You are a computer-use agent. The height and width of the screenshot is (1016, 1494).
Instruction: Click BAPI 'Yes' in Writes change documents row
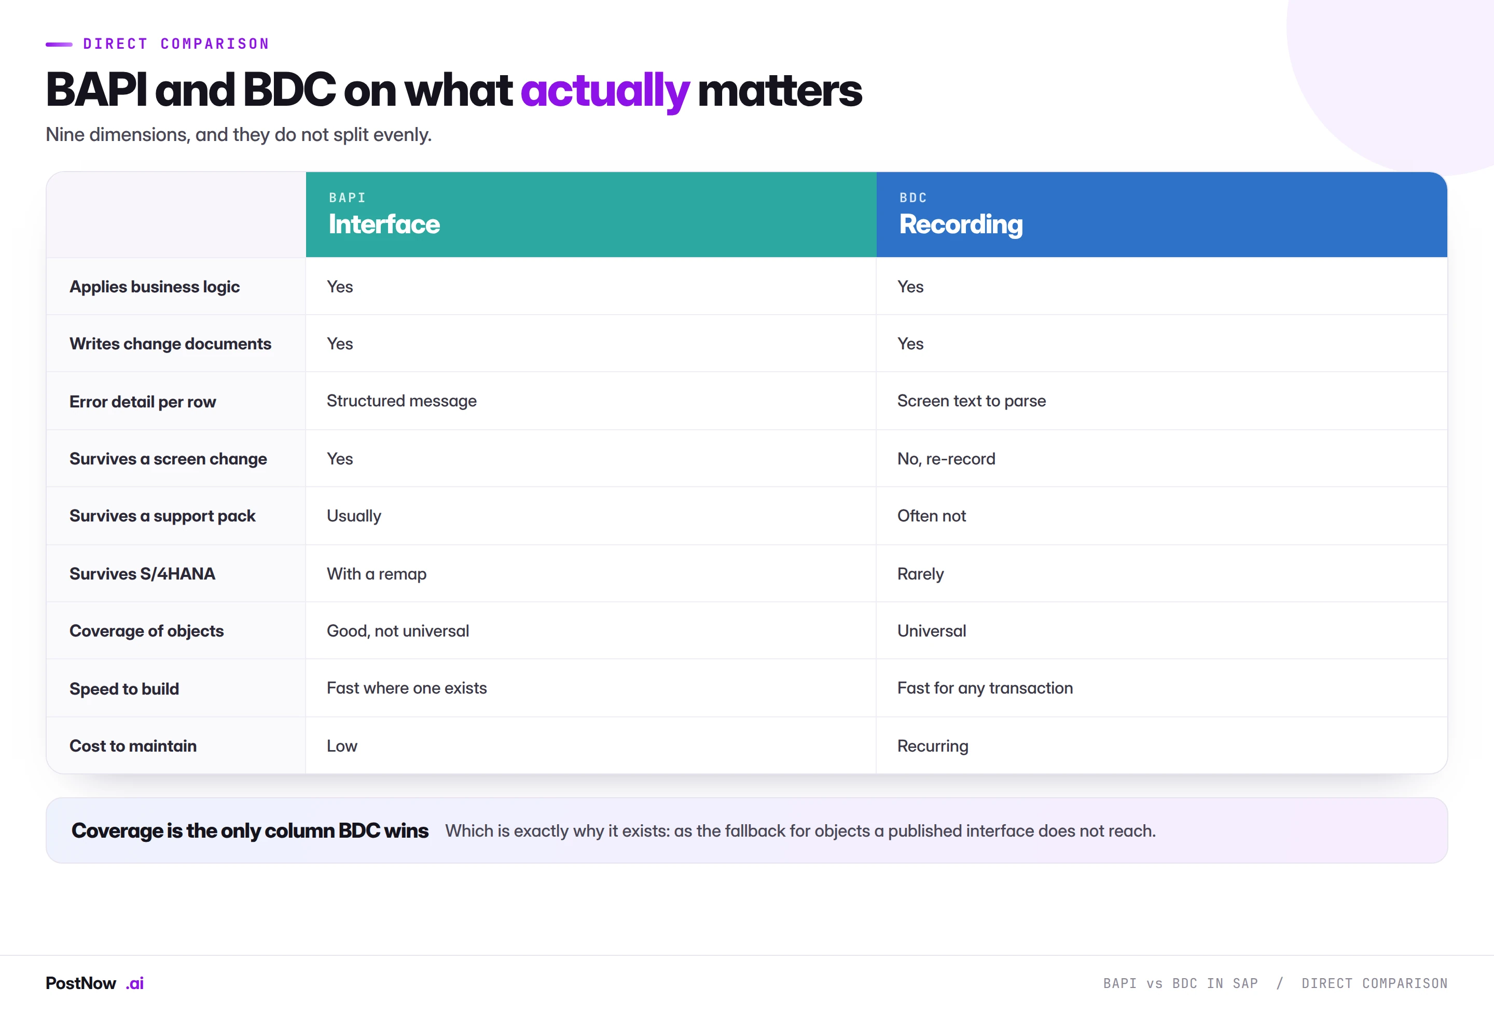tap(339, 344)
